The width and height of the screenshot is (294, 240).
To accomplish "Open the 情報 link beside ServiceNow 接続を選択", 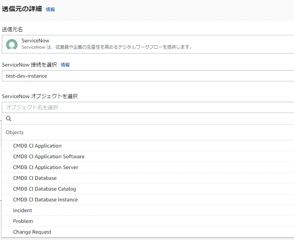I will [x=65, y=65].
